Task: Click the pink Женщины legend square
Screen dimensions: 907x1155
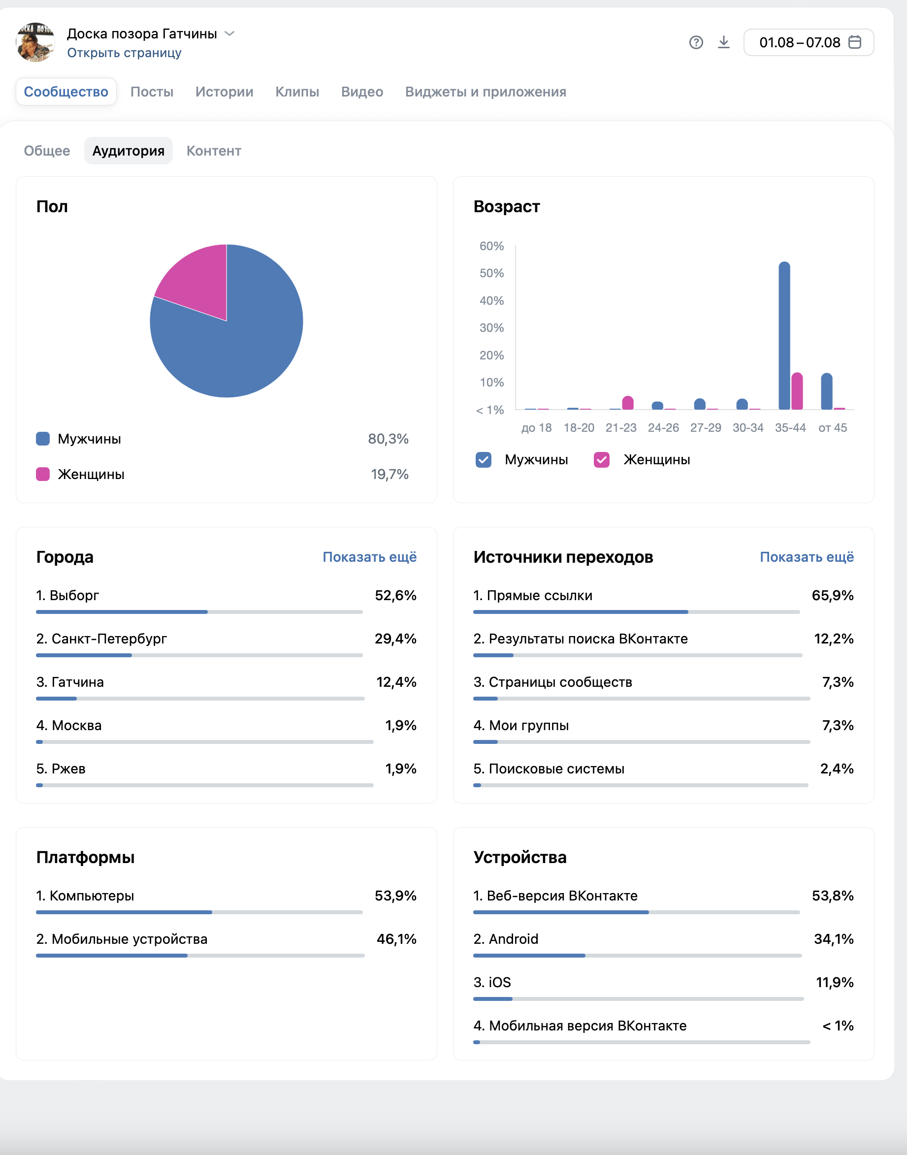Action: click(43, 474)
